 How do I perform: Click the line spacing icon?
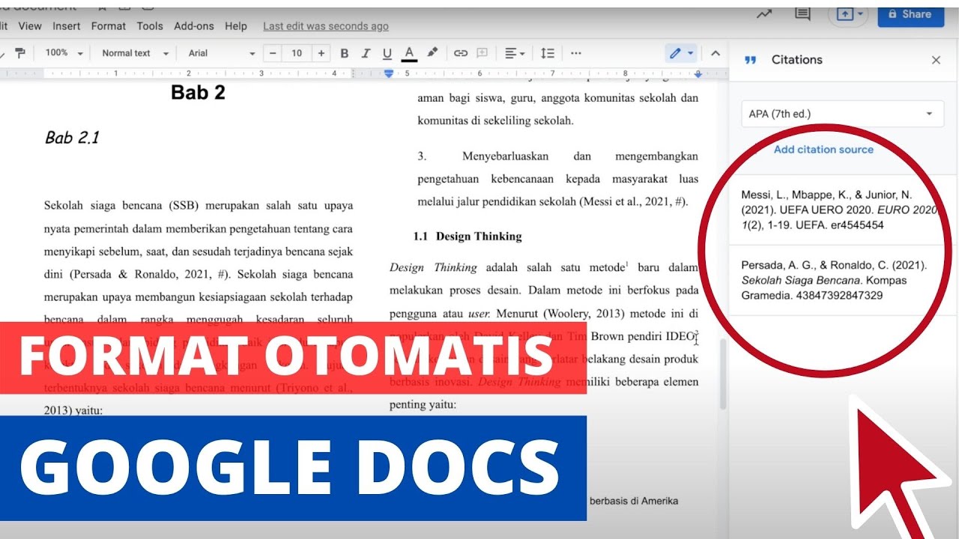tap(548, 53)
